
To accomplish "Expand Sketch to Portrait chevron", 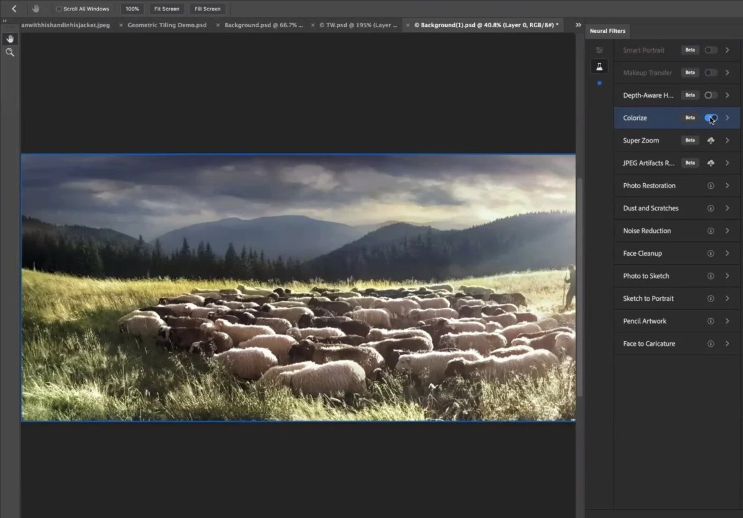I will coord(728,298).
